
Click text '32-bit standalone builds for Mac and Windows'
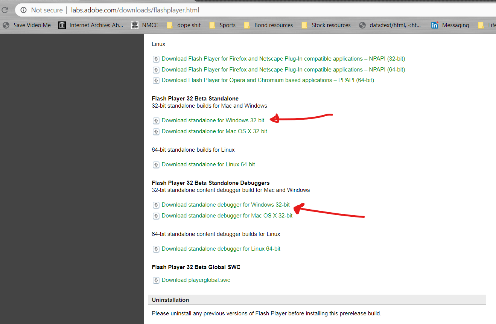tap(209, 106)
